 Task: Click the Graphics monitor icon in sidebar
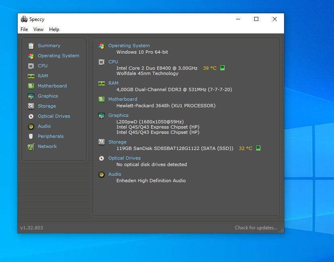[31, 96]
